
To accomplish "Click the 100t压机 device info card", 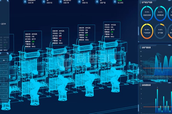I will coord(112,30).
